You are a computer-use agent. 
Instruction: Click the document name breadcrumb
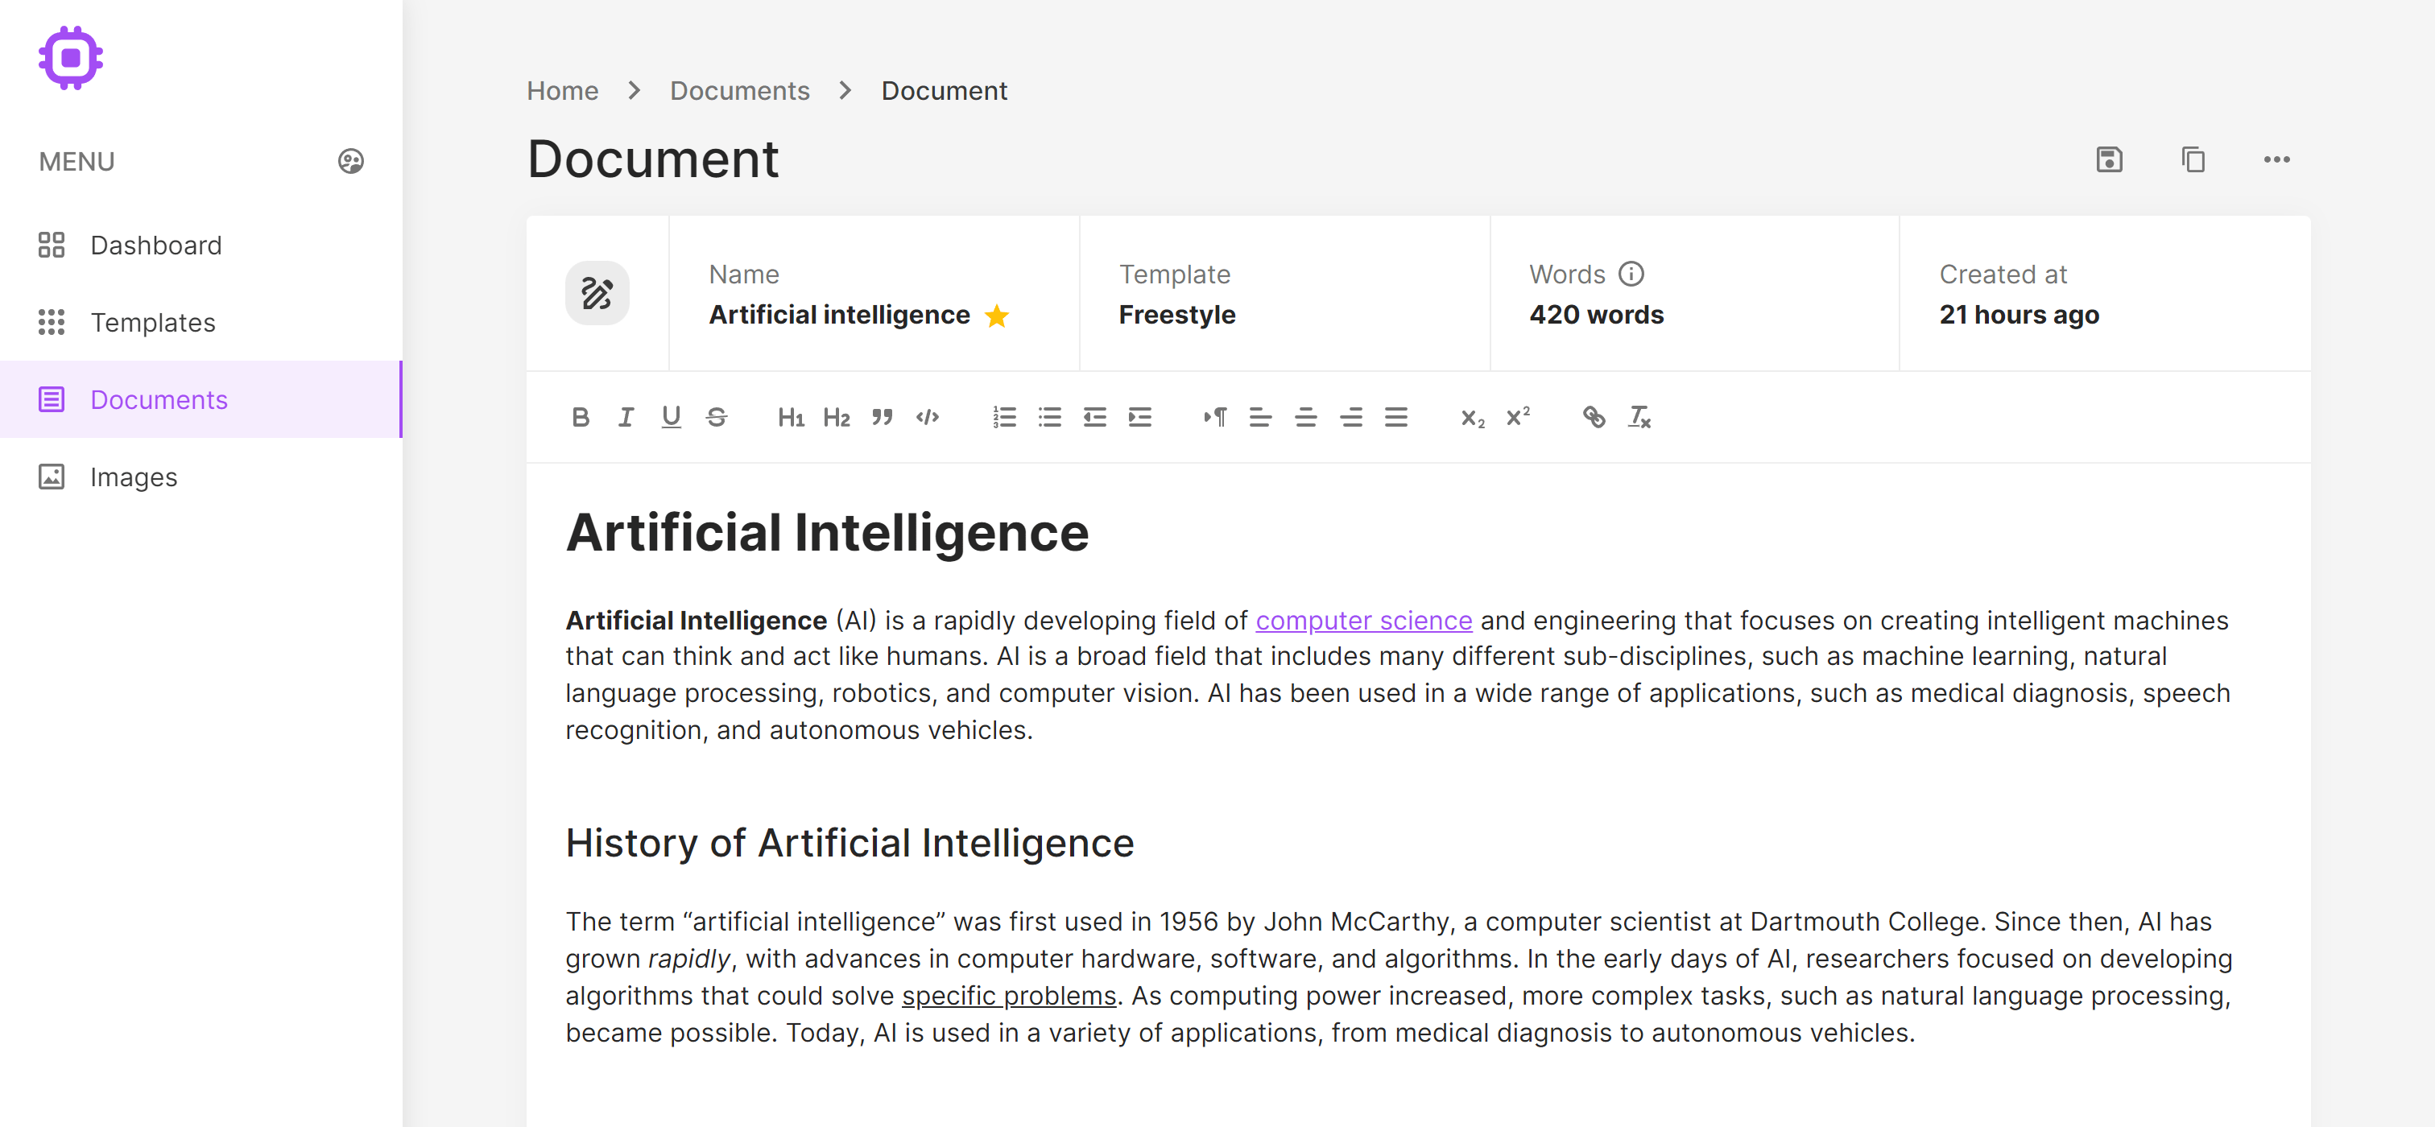point(943,90)
